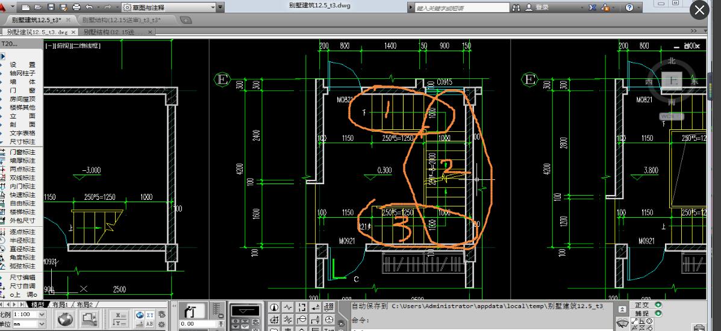The width and height of the screenshot is (721, 331).
Task: Click the 尺寸编辑 item
Action: tap(22, 277)
